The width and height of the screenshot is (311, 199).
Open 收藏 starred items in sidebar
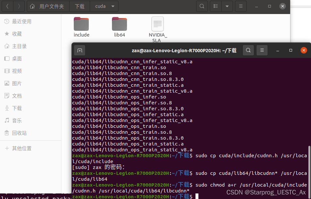tap(31, 34)
